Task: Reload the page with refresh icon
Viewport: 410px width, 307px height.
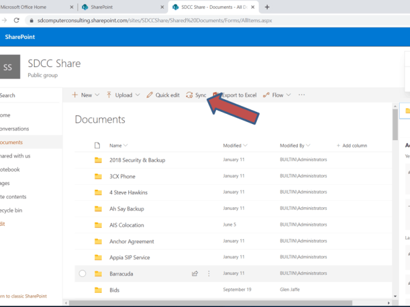Action: tap(17, 20)
